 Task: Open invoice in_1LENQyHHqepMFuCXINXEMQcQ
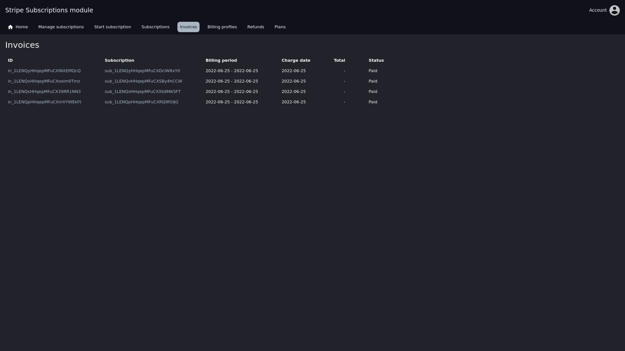44,71
